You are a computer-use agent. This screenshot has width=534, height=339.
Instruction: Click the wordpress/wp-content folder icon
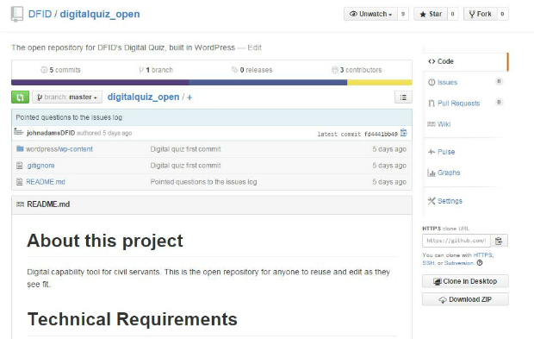pyautogui.click(x=20, y=148)
